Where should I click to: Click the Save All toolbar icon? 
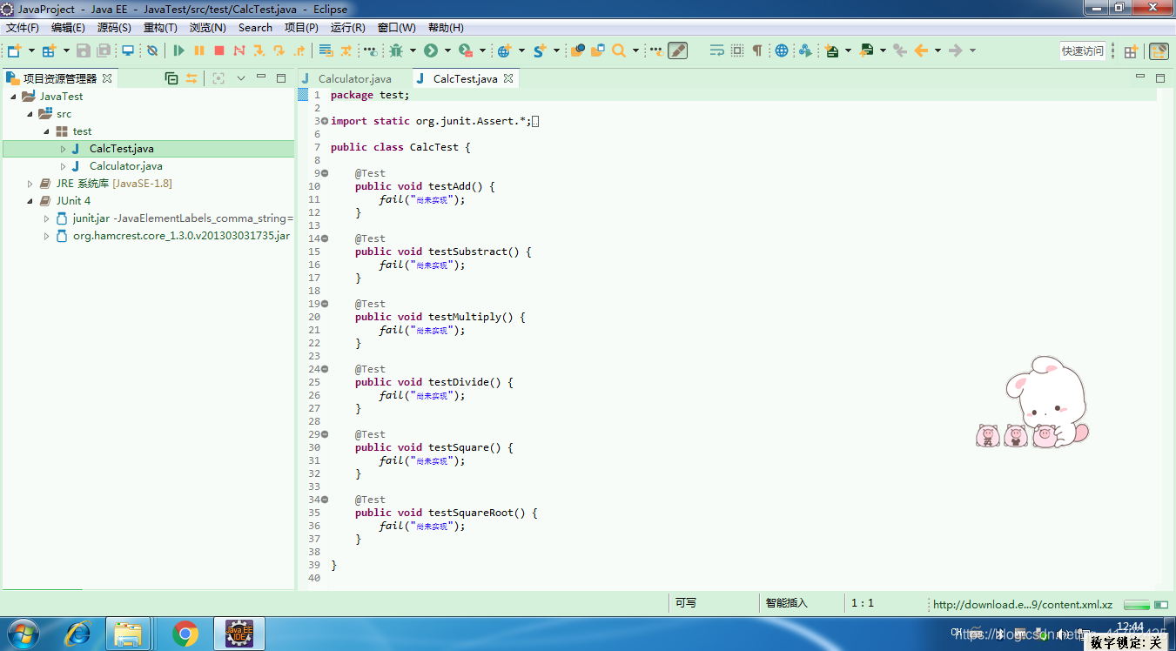click(x=104, y=50)
